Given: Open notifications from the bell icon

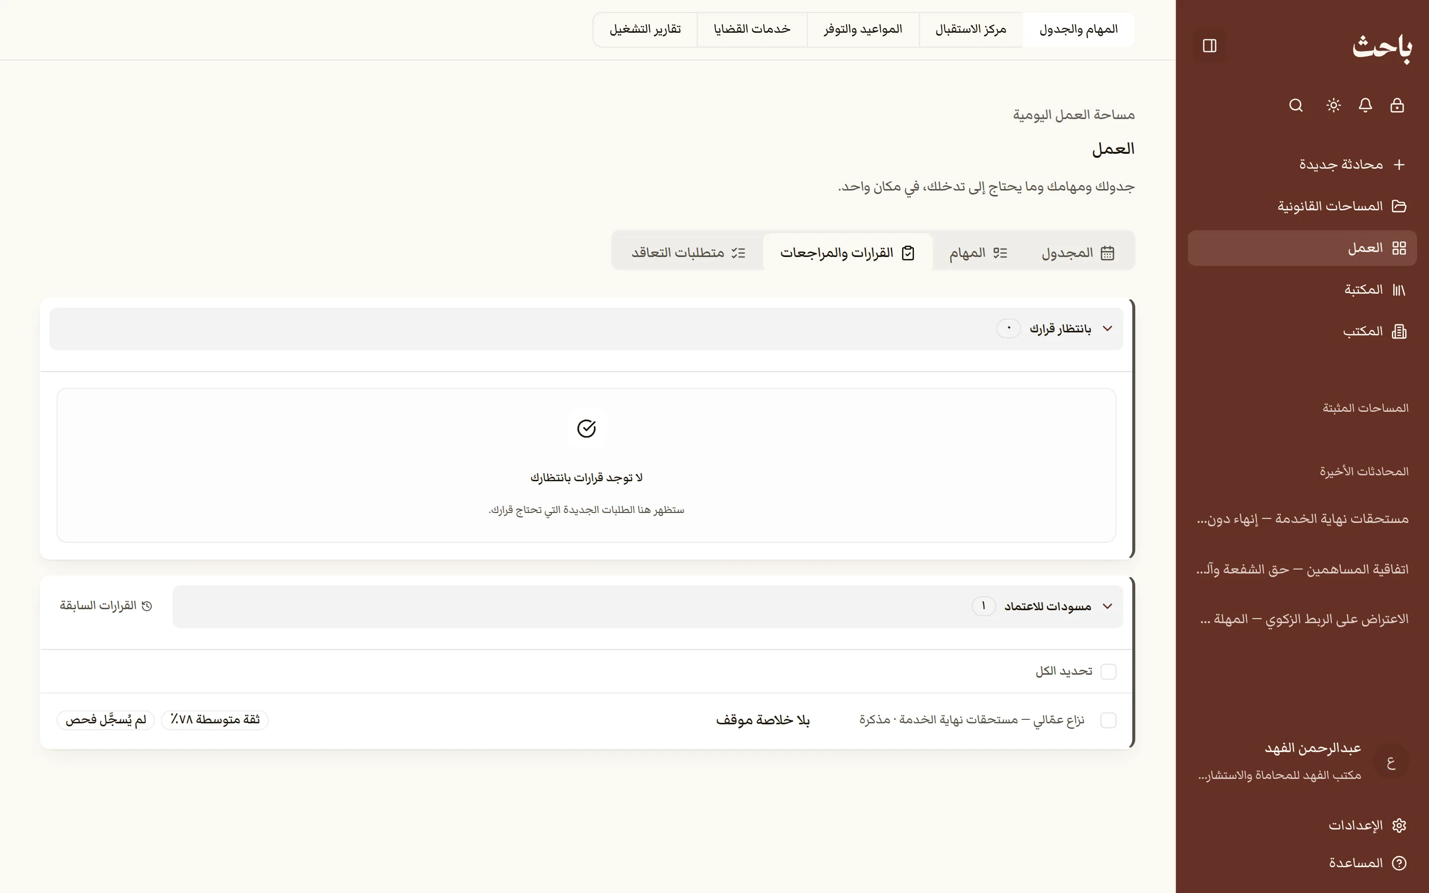Looking at the screenshot, I should (1365, 105).
